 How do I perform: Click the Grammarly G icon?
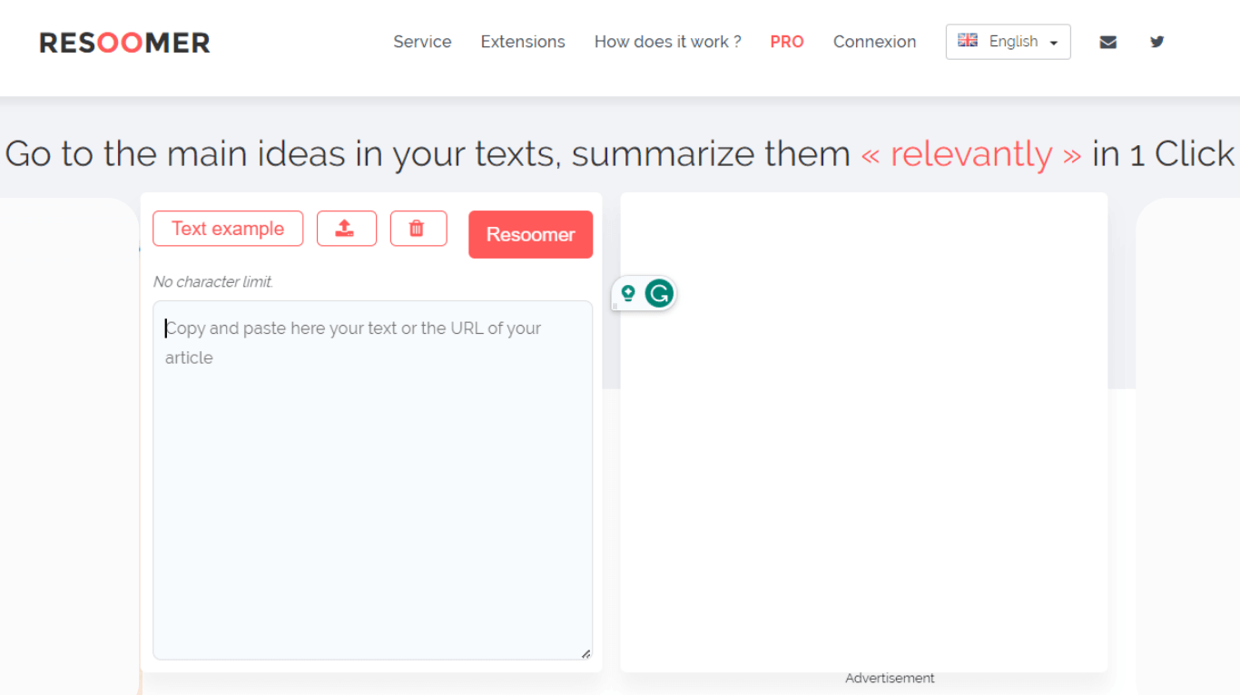[659, 293]
